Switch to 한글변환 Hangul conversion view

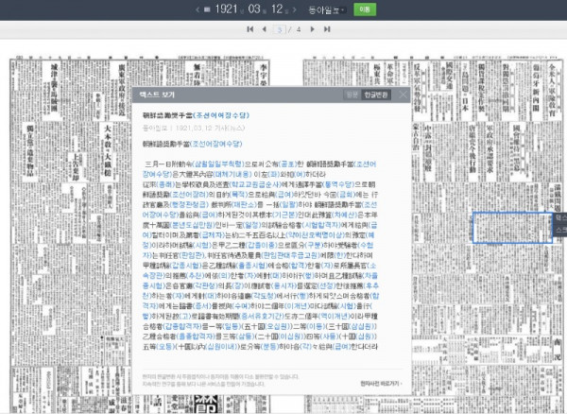(376, 95)
